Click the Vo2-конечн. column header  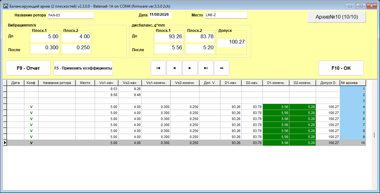tap(185, 83)
